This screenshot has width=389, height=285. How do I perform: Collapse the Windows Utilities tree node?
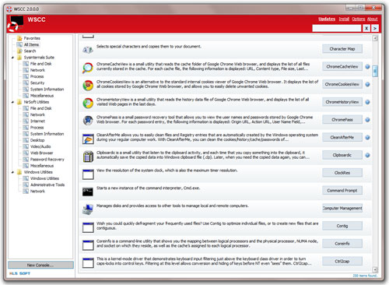12,172
